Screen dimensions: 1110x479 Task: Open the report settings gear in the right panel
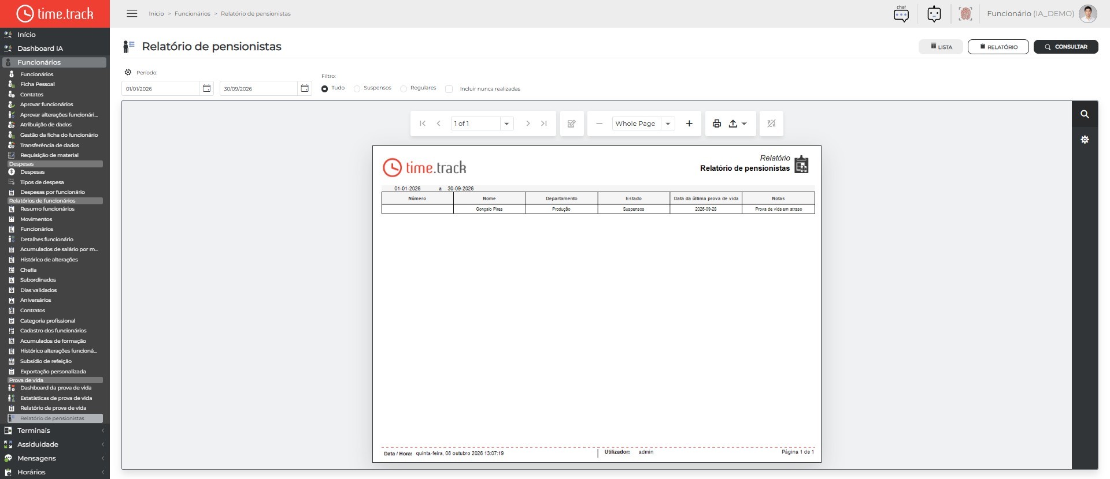[1085, 140]
